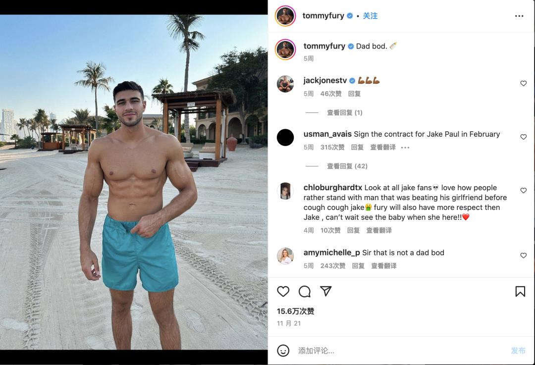Like usman_avais's comment
Viewport: 535px width, 365px height.
tap(523, 137)
